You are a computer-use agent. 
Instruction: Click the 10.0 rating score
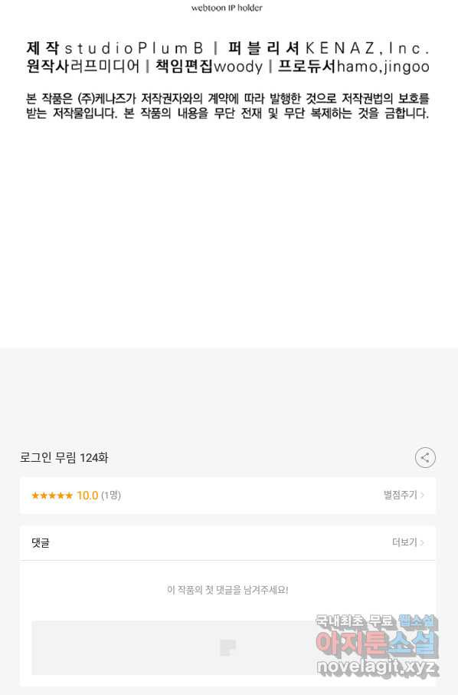(87, 496)
